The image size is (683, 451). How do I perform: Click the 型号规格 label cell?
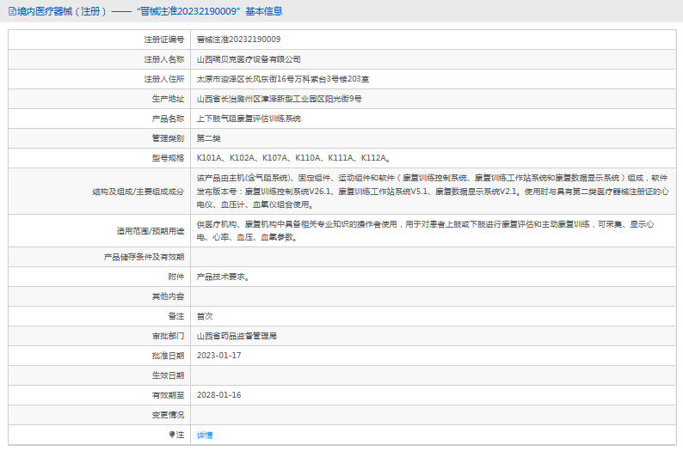tap(99, 158)
